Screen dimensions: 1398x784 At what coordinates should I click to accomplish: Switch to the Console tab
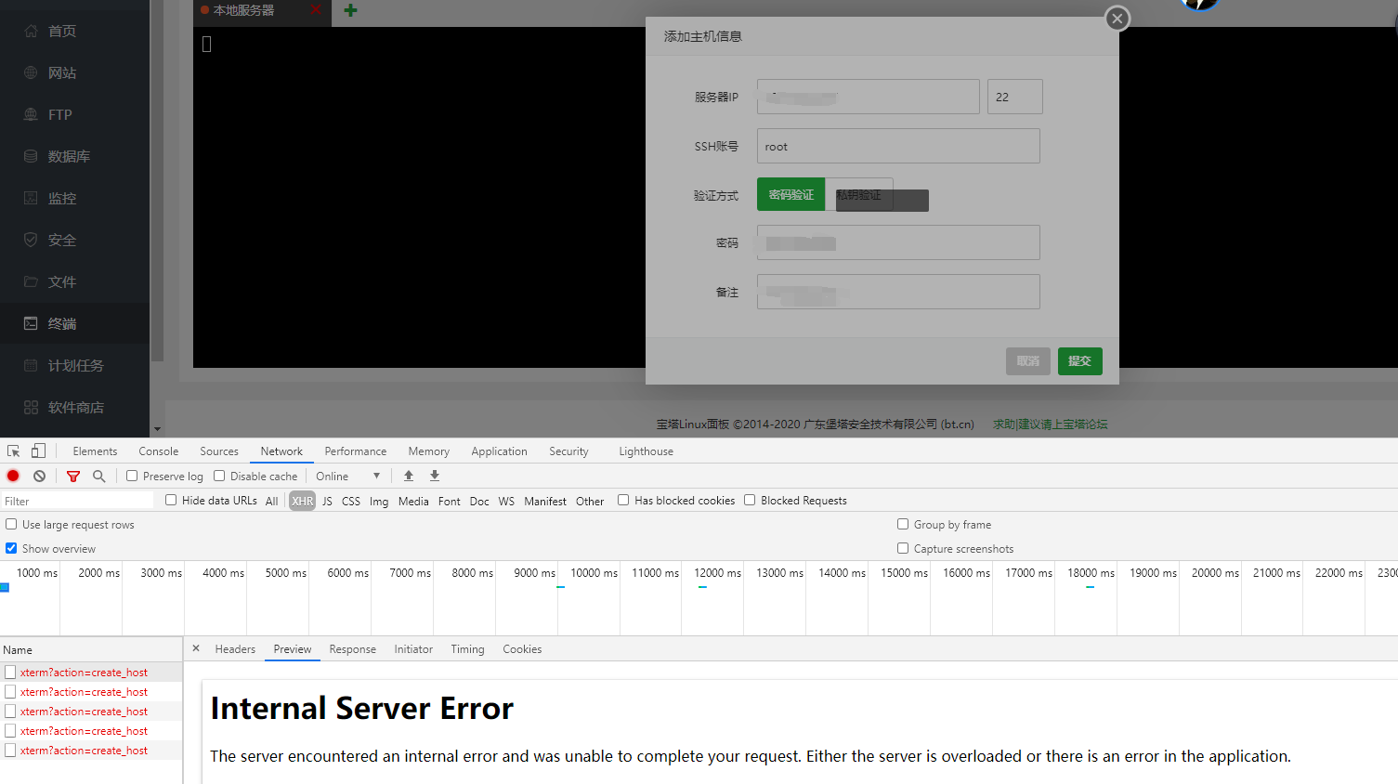pos(159,451)
